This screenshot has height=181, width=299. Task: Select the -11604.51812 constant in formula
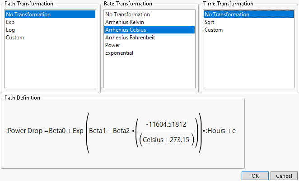pyautogui.click(x=166, y=124)
